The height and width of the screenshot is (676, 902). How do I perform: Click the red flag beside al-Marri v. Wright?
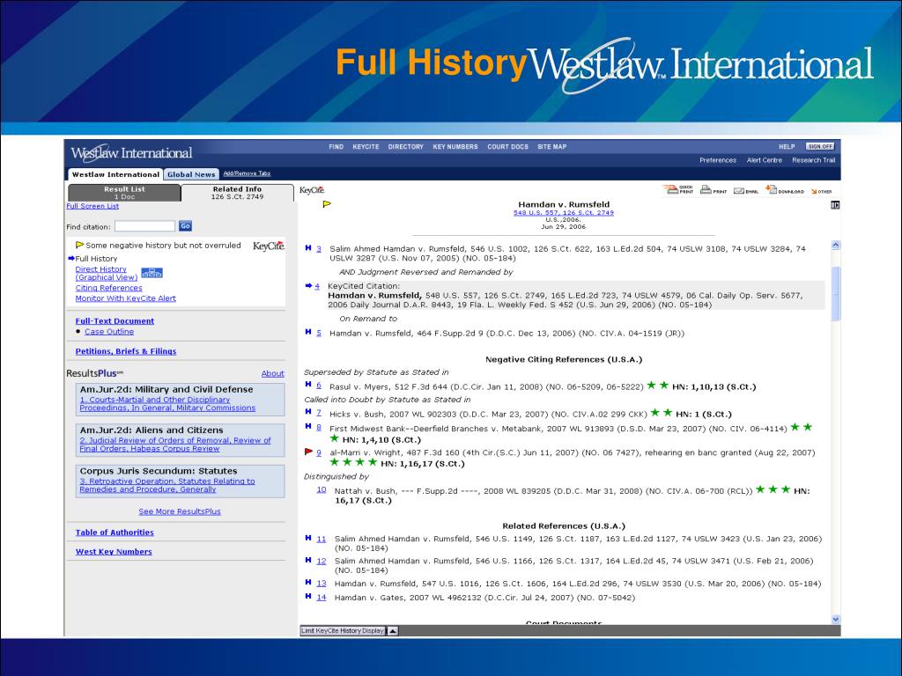(308, 452)
